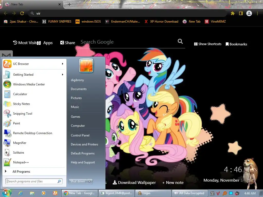Click the Windows Start orb
Viewport: 263px width, 197px height.
coord(7,193)
